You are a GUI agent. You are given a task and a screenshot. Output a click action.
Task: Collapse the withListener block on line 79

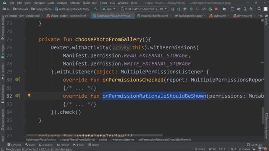coord(24,72)
